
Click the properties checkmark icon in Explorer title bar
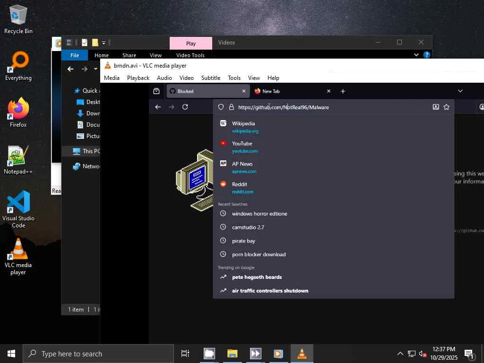click(x=84, y=43)
